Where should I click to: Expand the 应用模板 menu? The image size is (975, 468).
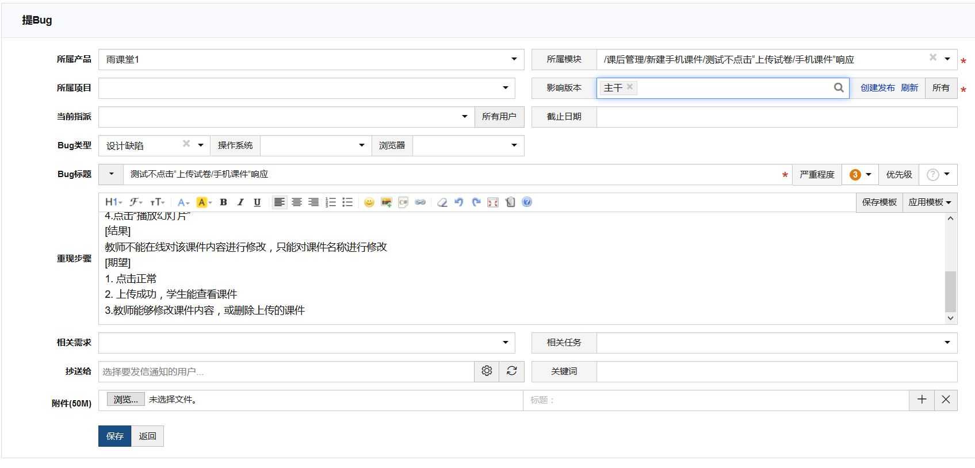(x=930, y=202)
